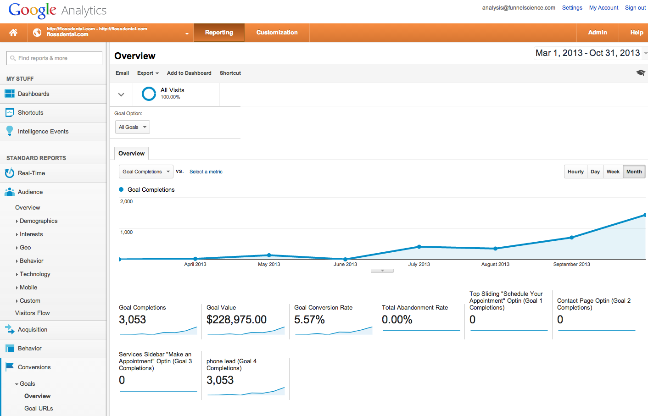The width and height of the screenshot is (648, 416).
Task: Open Audience Overview in sidebar
Action: pyautogui.click(x=28, y=208)
